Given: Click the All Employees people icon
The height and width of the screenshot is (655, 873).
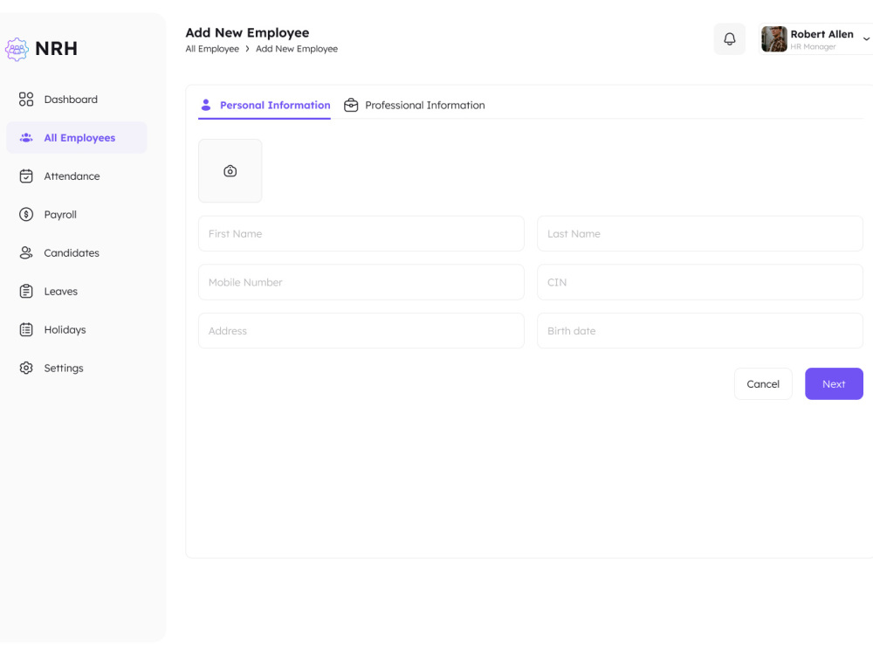Looking at the screenshot, I should [x=26, y=138].
